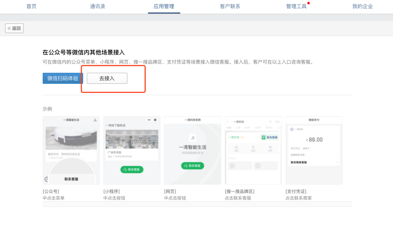Switch to the 我的企业 tab
Image resolution: width=393 pixels, height=229 pixels.
362,6
